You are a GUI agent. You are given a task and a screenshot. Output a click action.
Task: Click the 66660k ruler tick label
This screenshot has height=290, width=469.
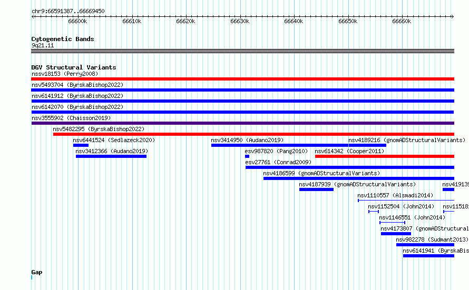(402, 21)
